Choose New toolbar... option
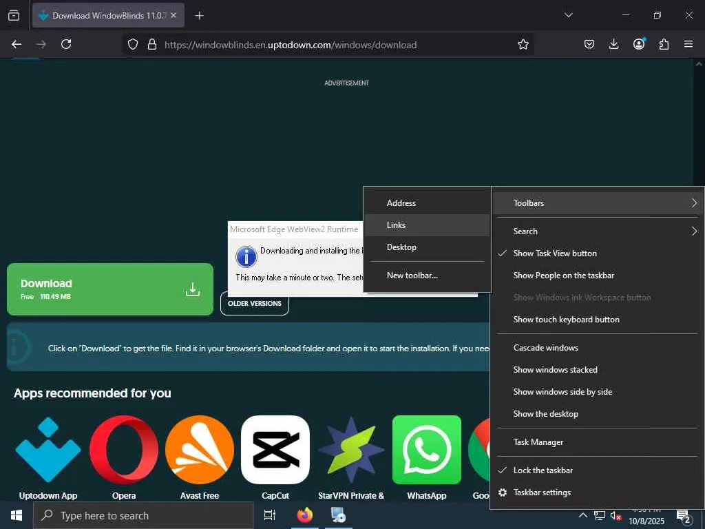 point(427,276)
